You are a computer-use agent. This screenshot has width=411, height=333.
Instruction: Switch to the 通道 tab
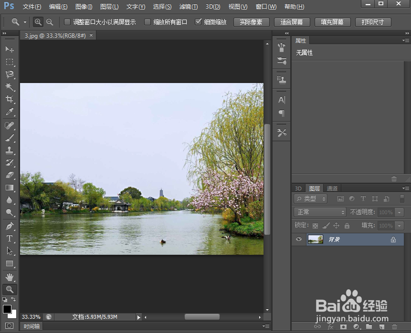point(332,188)
